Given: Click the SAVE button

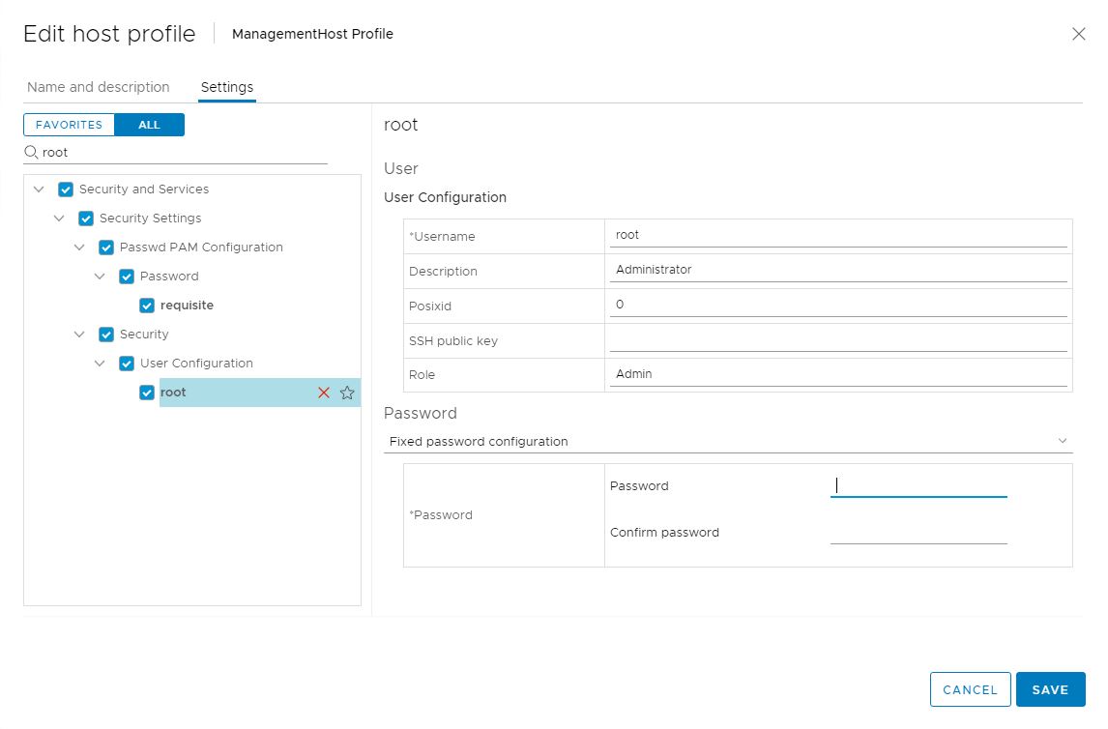Looking at the screenshot, I should [1051, 689].
